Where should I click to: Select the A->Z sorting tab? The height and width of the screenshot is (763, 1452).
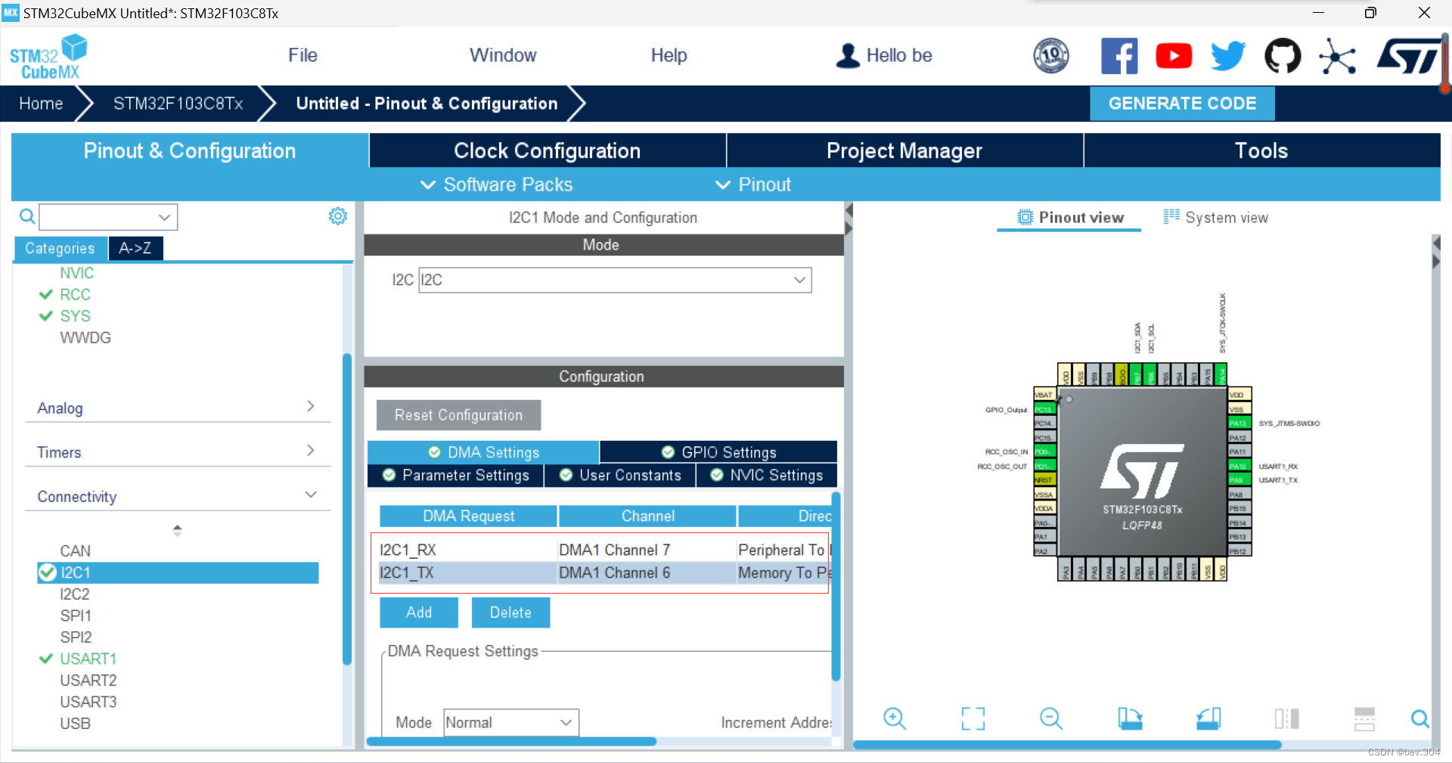point(135,248)
